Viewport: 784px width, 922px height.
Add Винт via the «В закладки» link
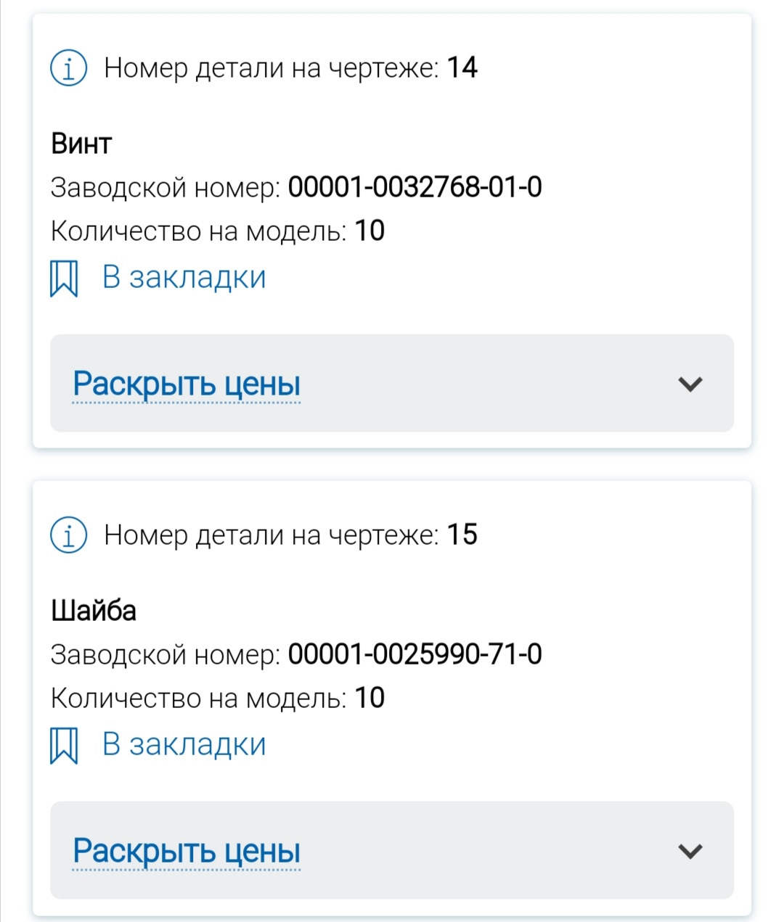coord(184,278)
